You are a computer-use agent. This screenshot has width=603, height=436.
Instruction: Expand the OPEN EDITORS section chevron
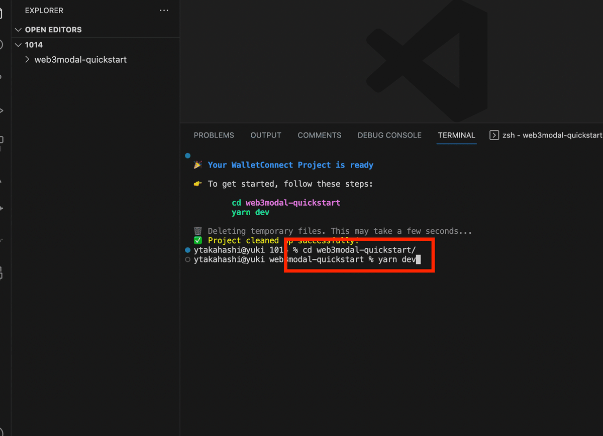click(19, 30)
